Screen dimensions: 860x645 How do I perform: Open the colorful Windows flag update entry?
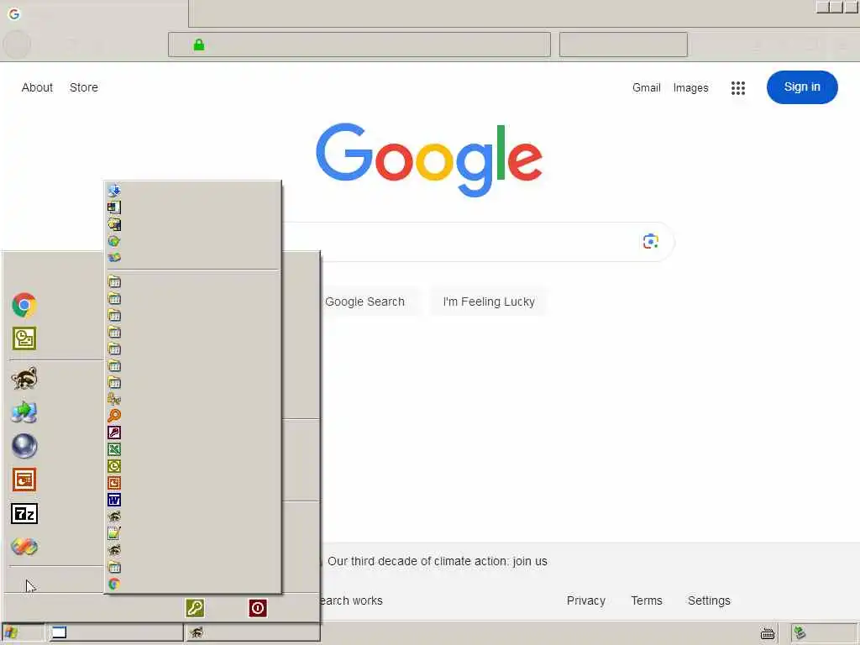coord(114,257)
